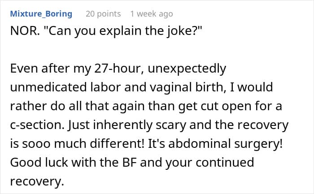This screenshot has height=194, width=314.
Task: Click the "Can you explain the joke?" quote
Action: pos(122,31)
